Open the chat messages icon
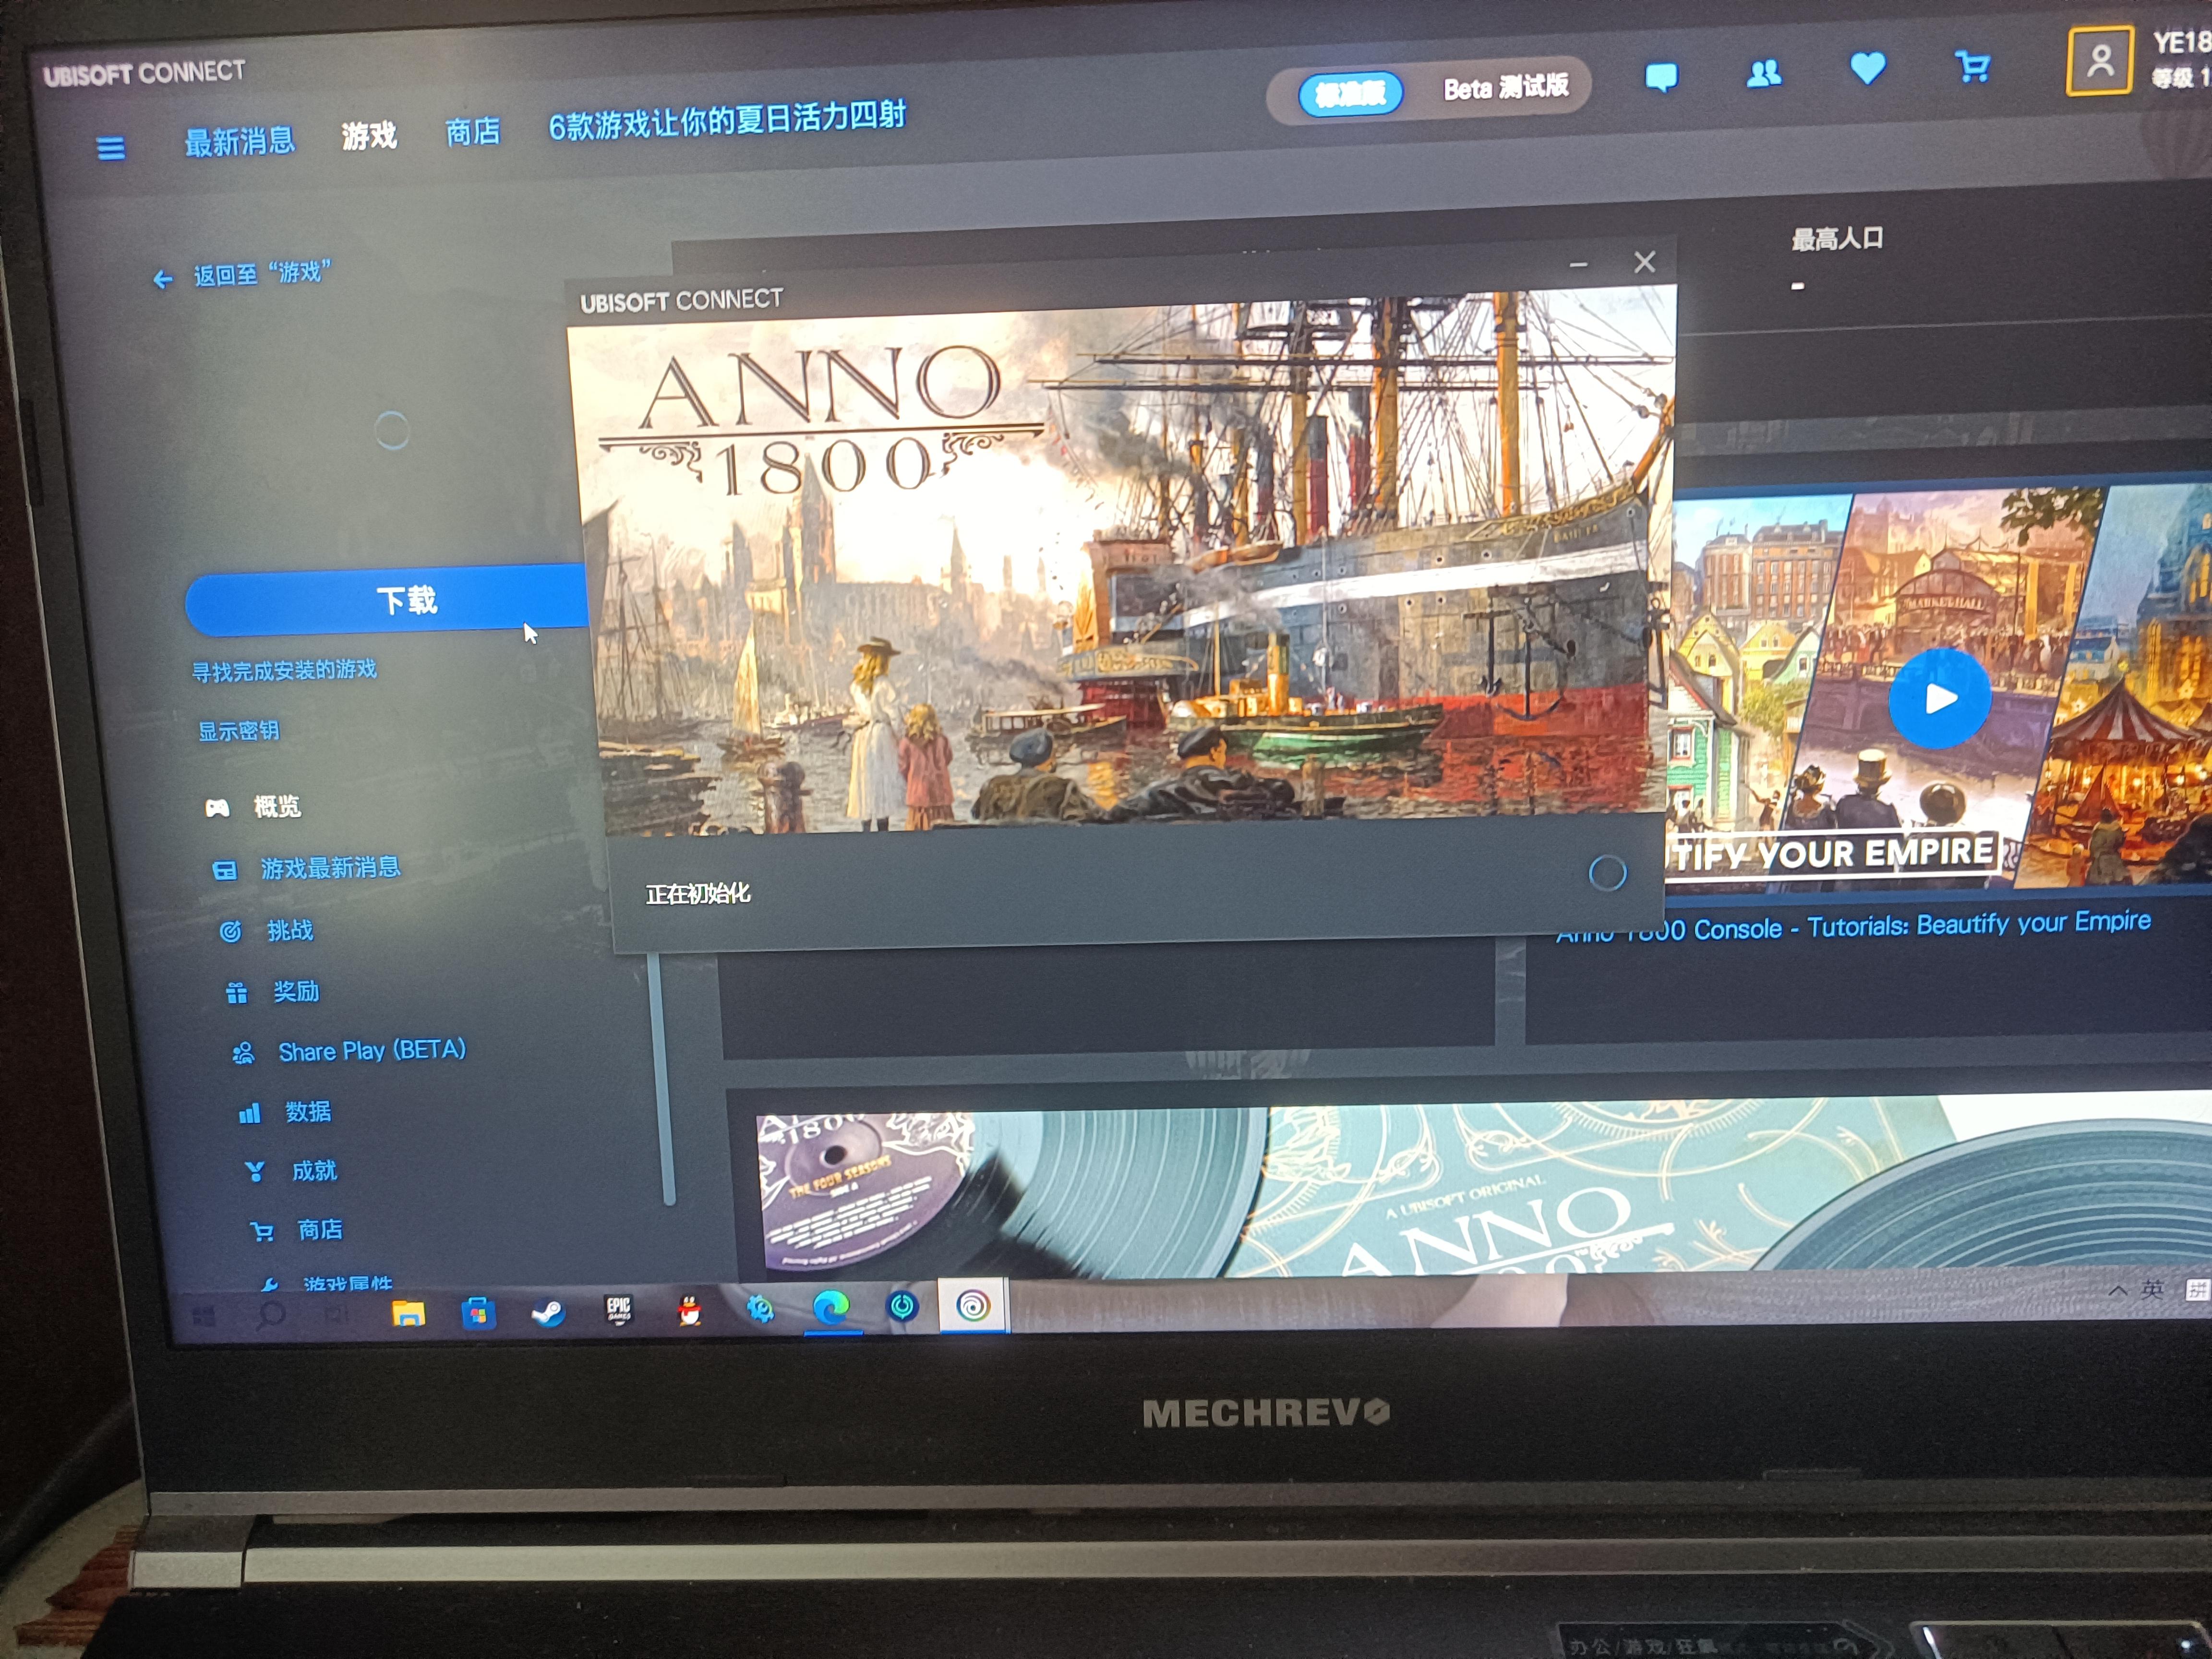The height and width of the screenshot is (1659, 2212). coord(1661,77)
